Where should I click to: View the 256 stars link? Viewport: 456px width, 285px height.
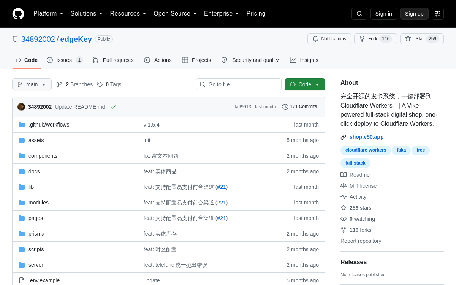coord(356,208)
